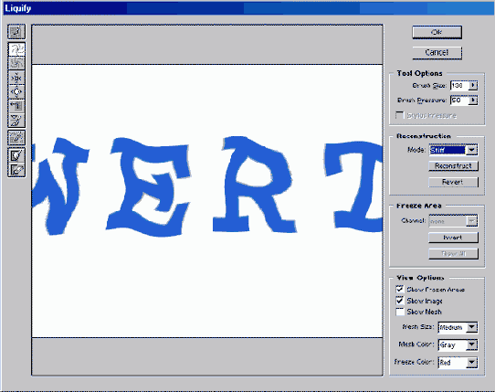Image resolution: width=495 pixels, height=392 pixels.
Task: Select the Thaw tool
Action: 16,170
